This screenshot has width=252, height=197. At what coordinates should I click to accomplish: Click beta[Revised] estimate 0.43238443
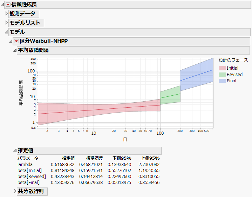coord(63,176)
